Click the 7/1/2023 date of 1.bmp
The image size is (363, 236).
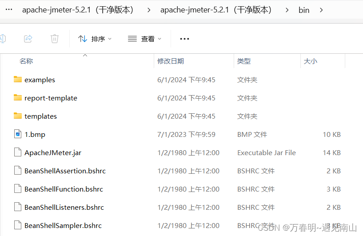[x=186, y=135]
